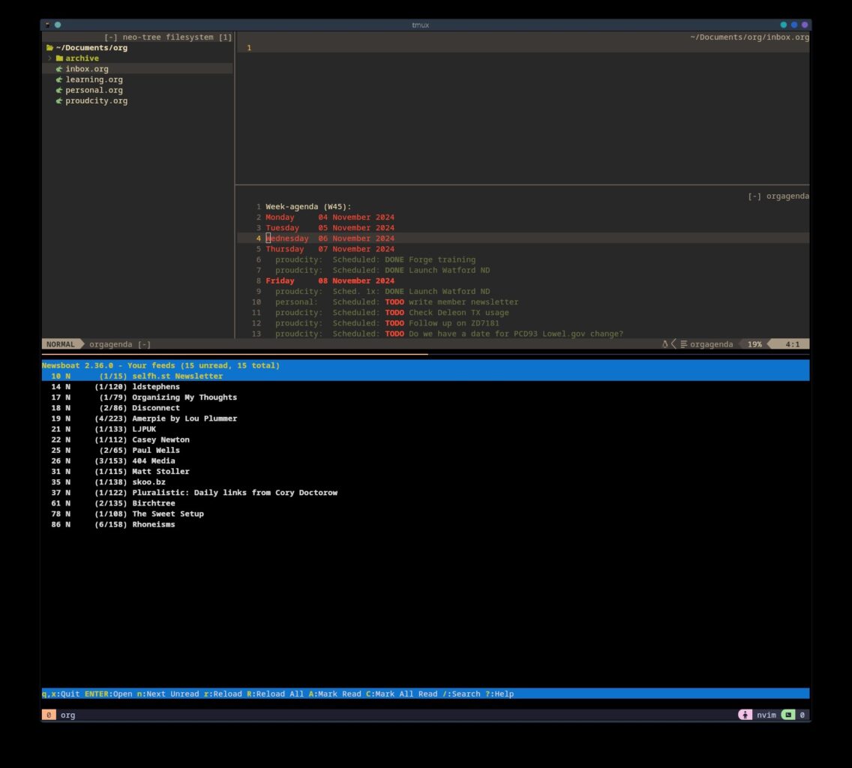Open the Pluralistic Cory Doctorow feed
This screenshot has width=852, height=768.
[234, 493]
